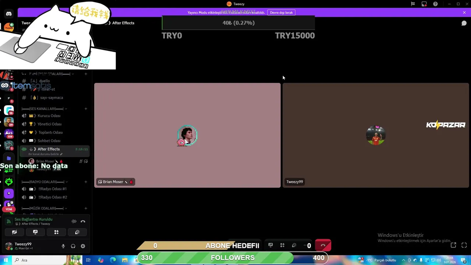Open the server with 29 badge
This screenshot has width=471, height=265.
(9, 122)
